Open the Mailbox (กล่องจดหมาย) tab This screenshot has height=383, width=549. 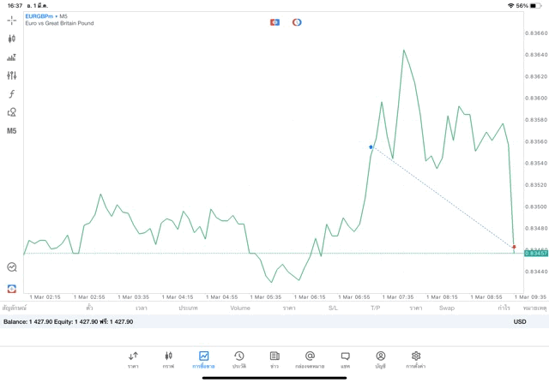pyautogui.click(x=310, y=360)
